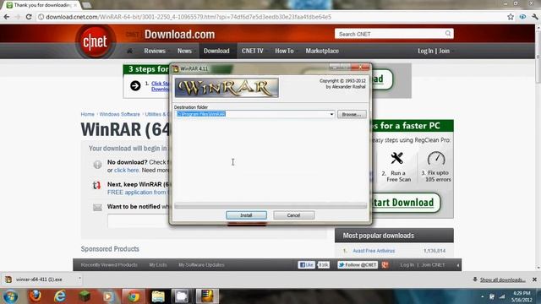The image size is (541, 304).
Task: Open the Marketplace menu item
Action: click(x=322, y=51)
